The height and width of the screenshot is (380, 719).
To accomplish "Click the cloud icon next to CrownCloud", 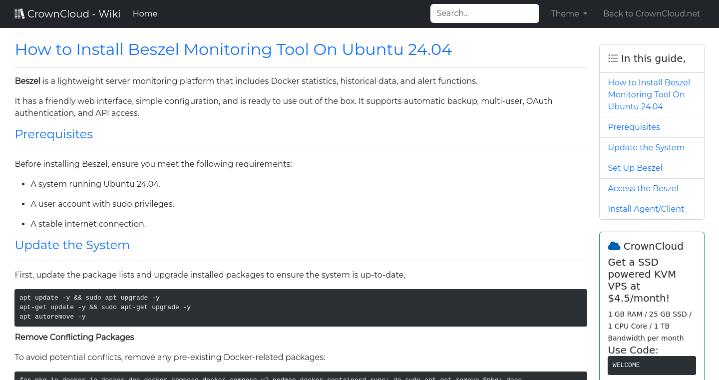I will 613,245.
